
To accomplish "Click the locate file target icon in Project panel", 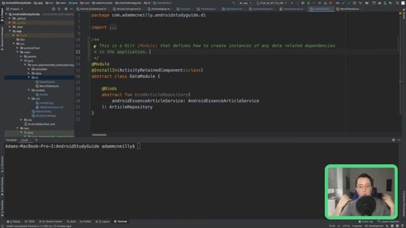I will pos(53,9).
